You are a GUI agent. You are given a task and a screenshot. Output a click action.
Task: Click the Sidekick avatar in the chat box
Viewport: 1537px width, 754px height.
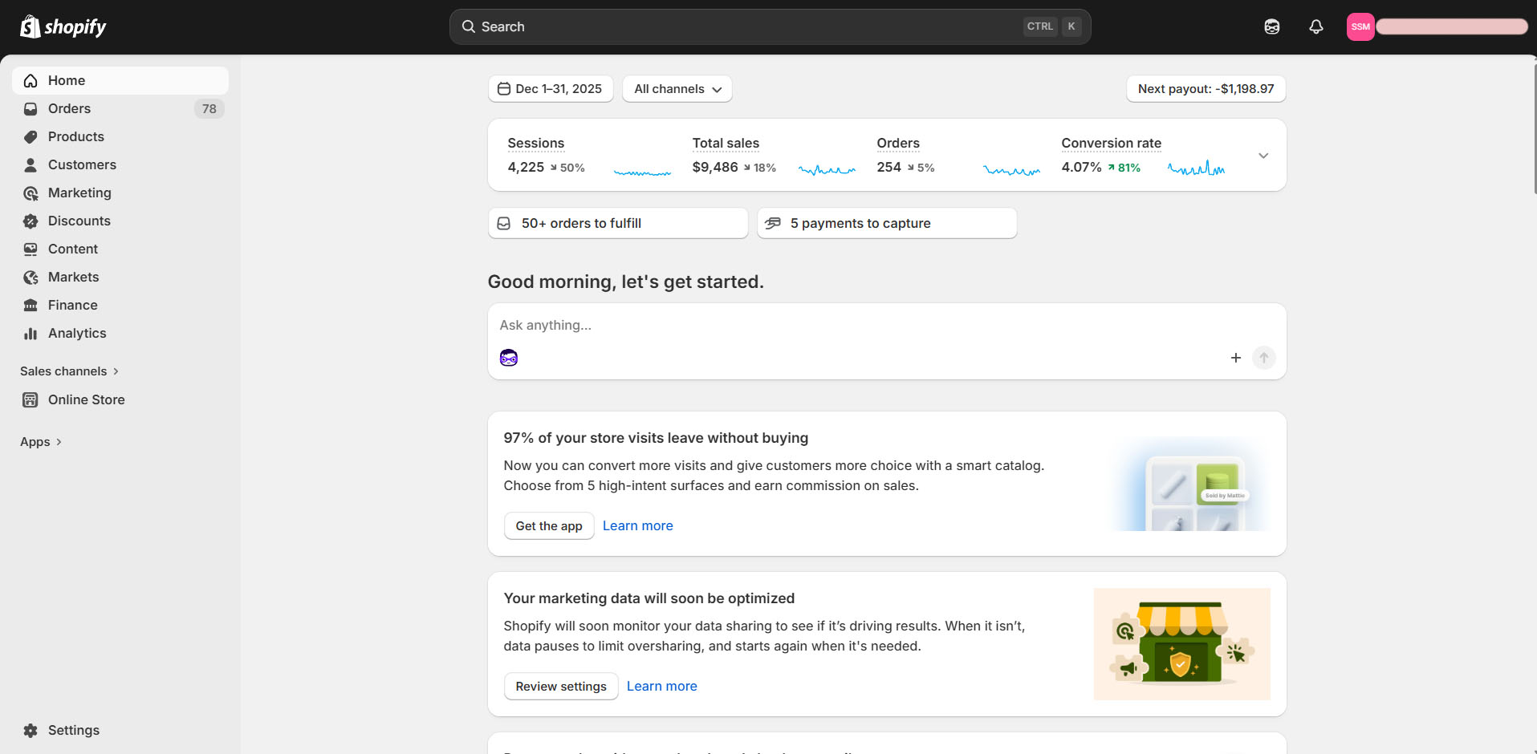(509, 358)
